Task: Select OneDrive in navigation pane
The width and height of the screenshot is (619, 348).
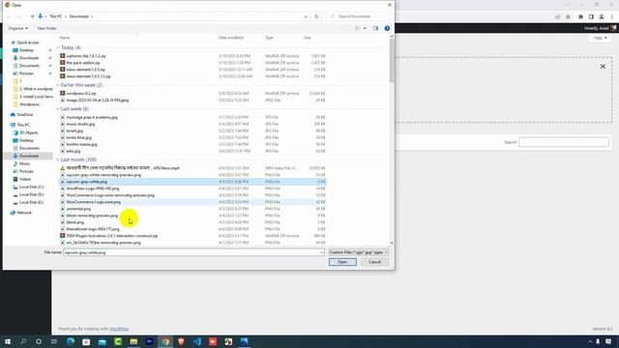Action: pyautogui.click(x=24, y=114)
